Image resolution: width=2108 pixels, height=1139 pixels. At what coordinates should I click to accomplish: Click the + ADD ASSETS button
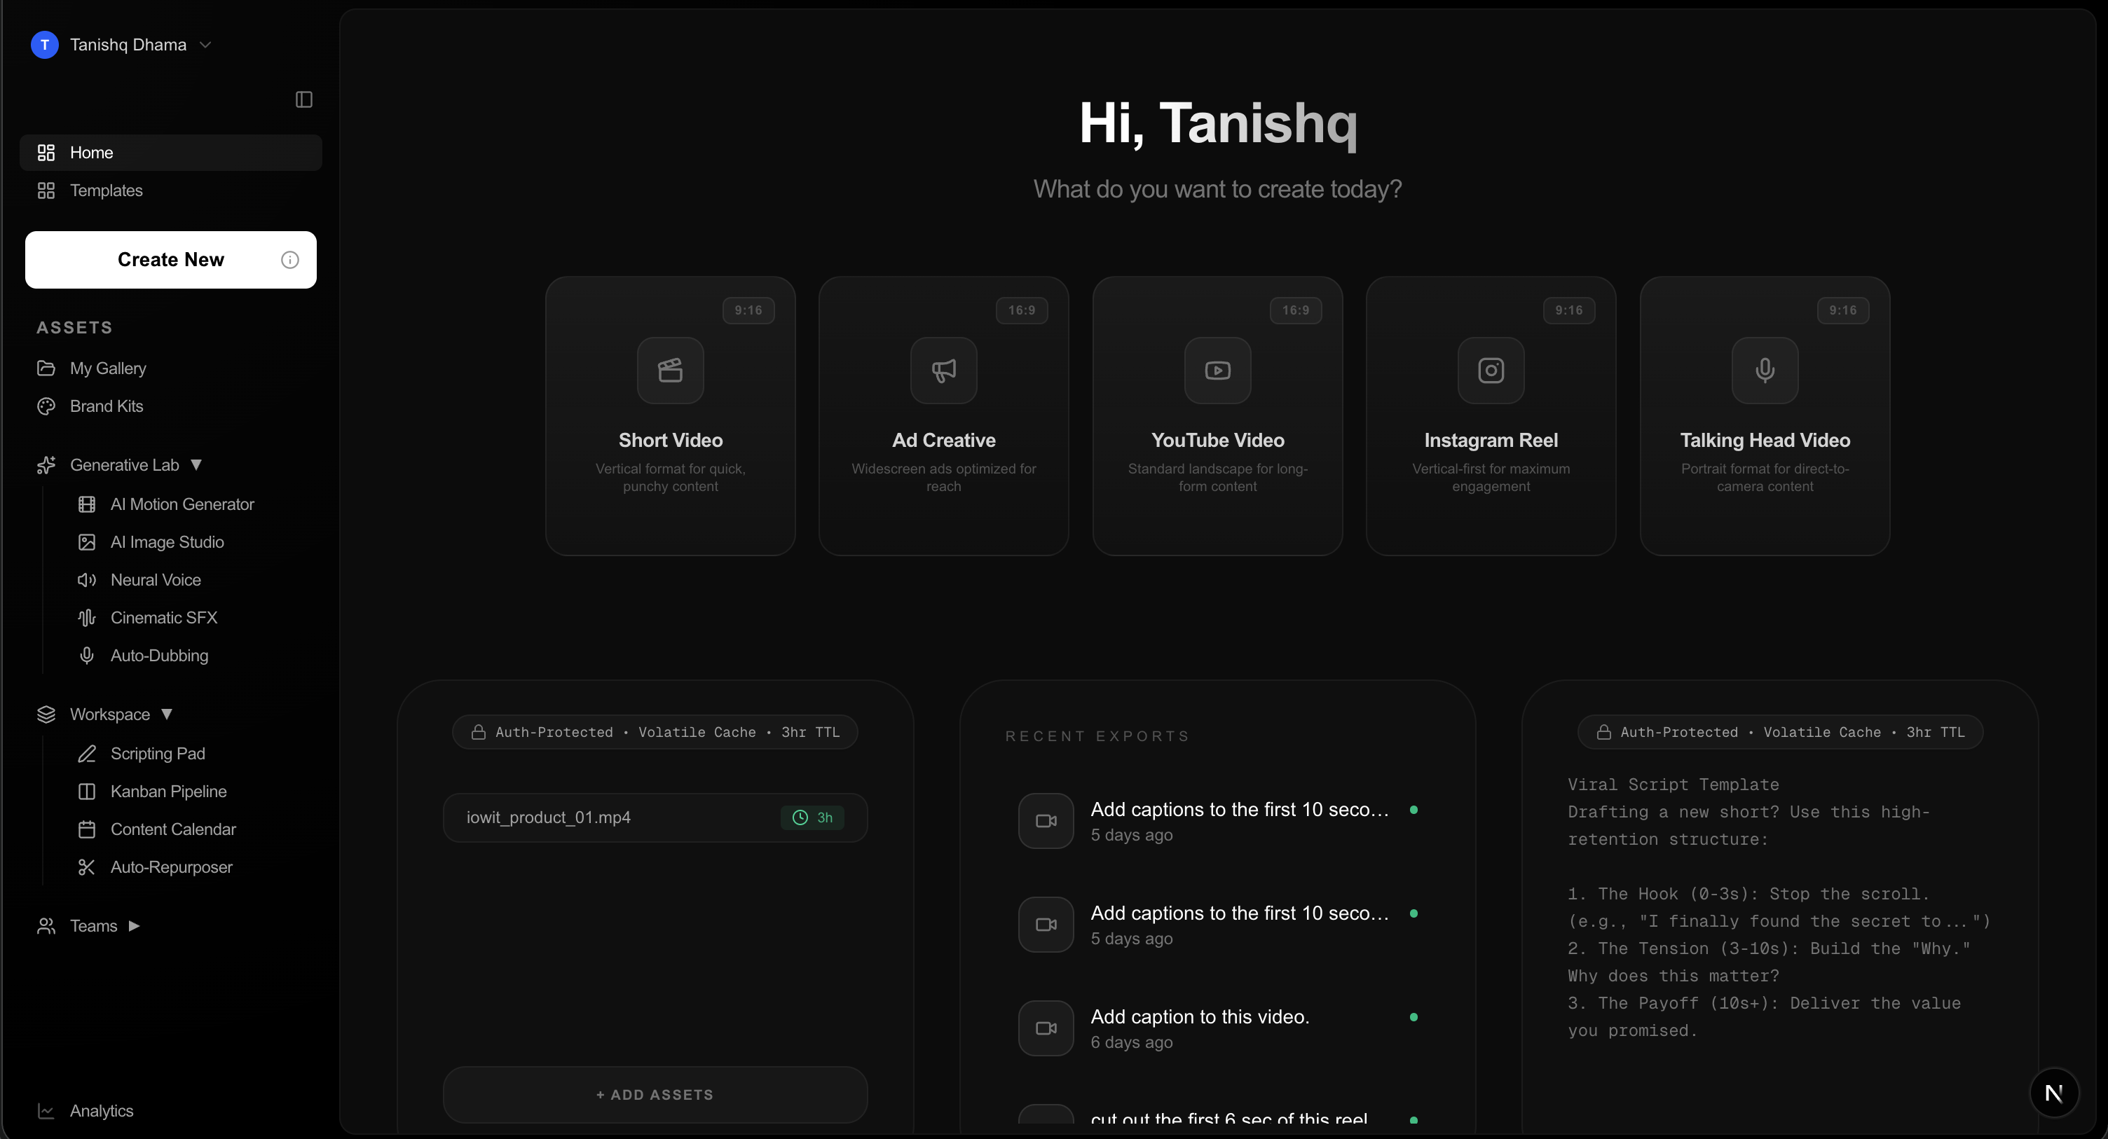(x=655, y=1094)
